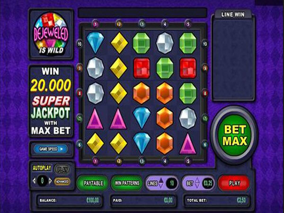Image resolution: width=284 pixels, height=213 pixels.
Task: Click payline marker 10 on left side
Action: tap(80, 44)
